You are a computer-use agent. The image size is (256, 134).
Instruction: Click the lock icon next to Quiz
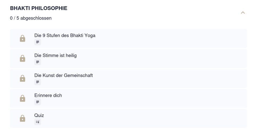pos(22,118)
